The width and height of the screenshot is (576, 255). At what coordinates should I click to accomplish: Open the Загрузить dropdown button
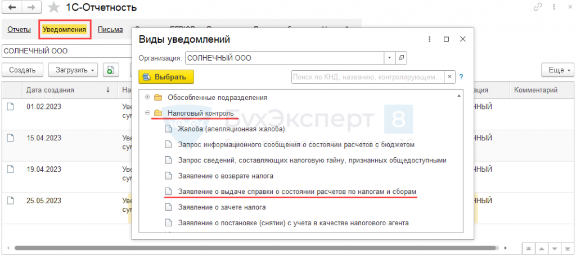73,70
